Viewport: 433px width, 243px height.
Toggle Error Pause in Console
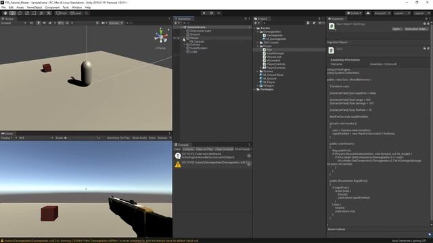[x=242, y=149]
